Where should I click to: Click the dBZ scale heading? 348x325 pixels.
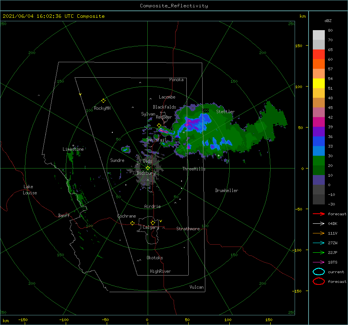coord(328,20)
